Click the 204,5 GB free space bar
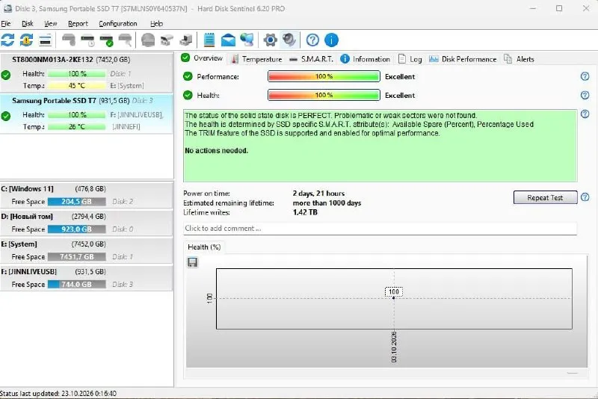The image size is (598, 399). (x=77, y=202)
